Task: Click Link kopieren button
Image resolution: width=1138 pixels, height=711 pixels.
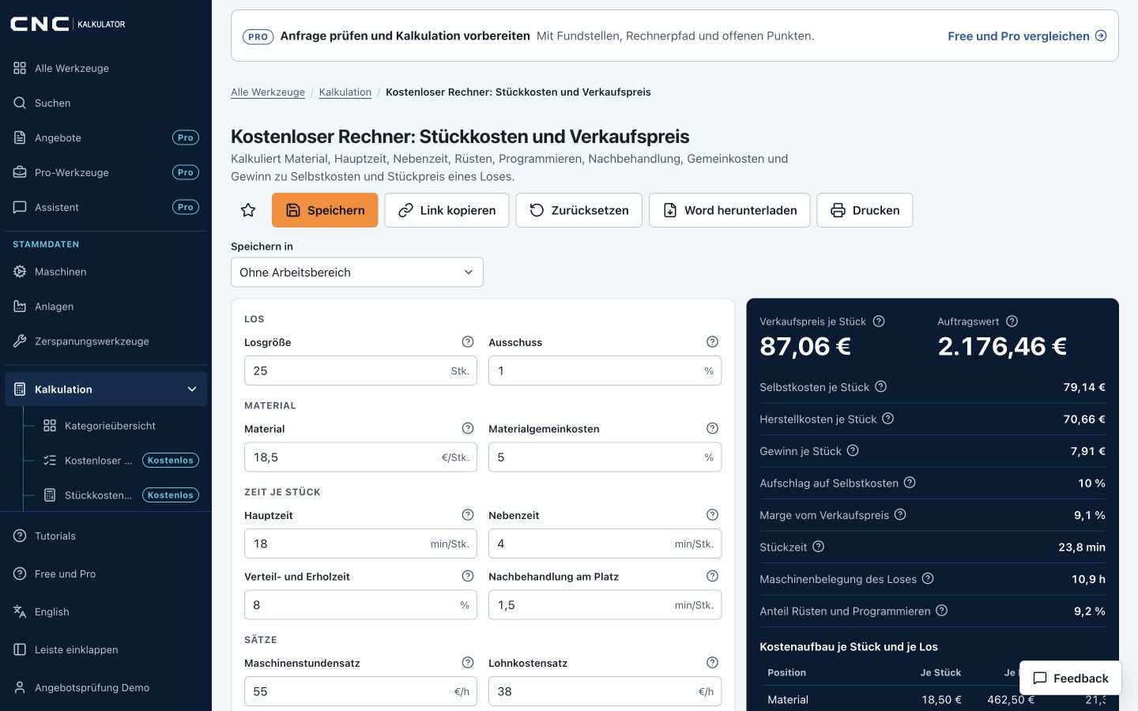Action: click(447, 210)
